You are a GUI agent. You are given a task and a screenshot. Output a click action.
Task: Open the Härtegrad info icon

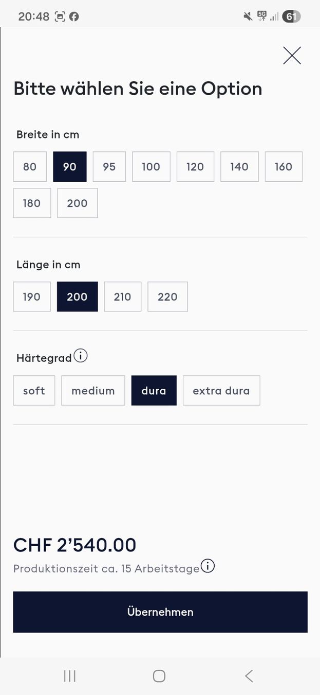coord(81,356)
